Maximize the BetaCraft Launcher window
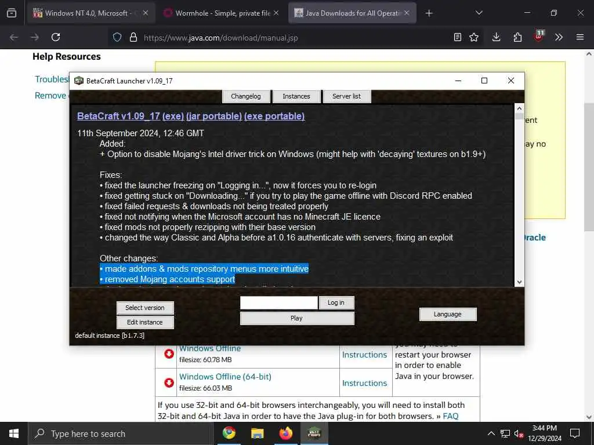 [x=484, y=81]
